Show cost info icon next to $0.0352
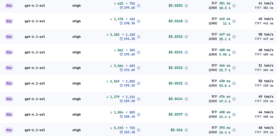277x136 pixels. [186, 37]
